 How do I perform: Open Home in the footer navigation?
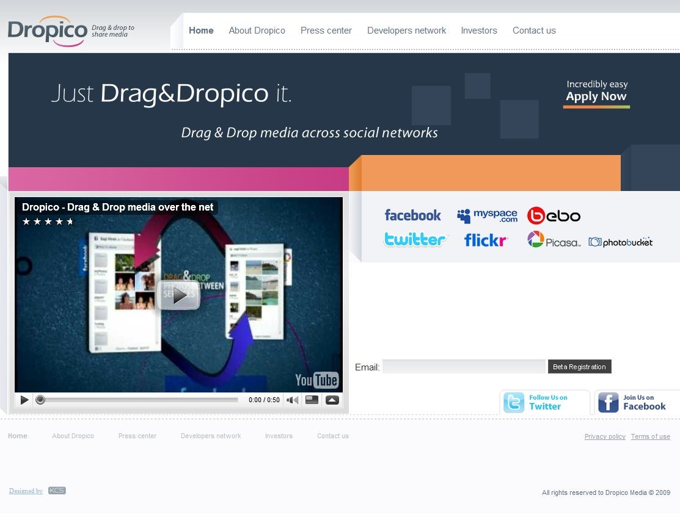click(x=18, y=436)
